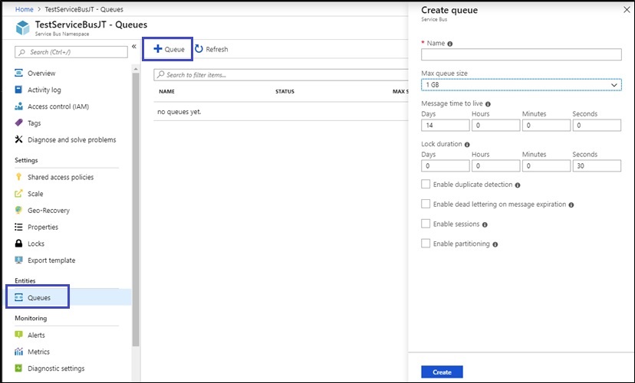This screenshot has width=635, height=383.
Task: Select Queues under Entities
Action: coord(38,297)
